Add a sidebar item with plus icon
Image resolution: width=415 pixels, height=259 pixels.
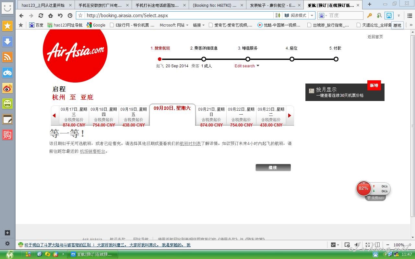pos(7,233)
